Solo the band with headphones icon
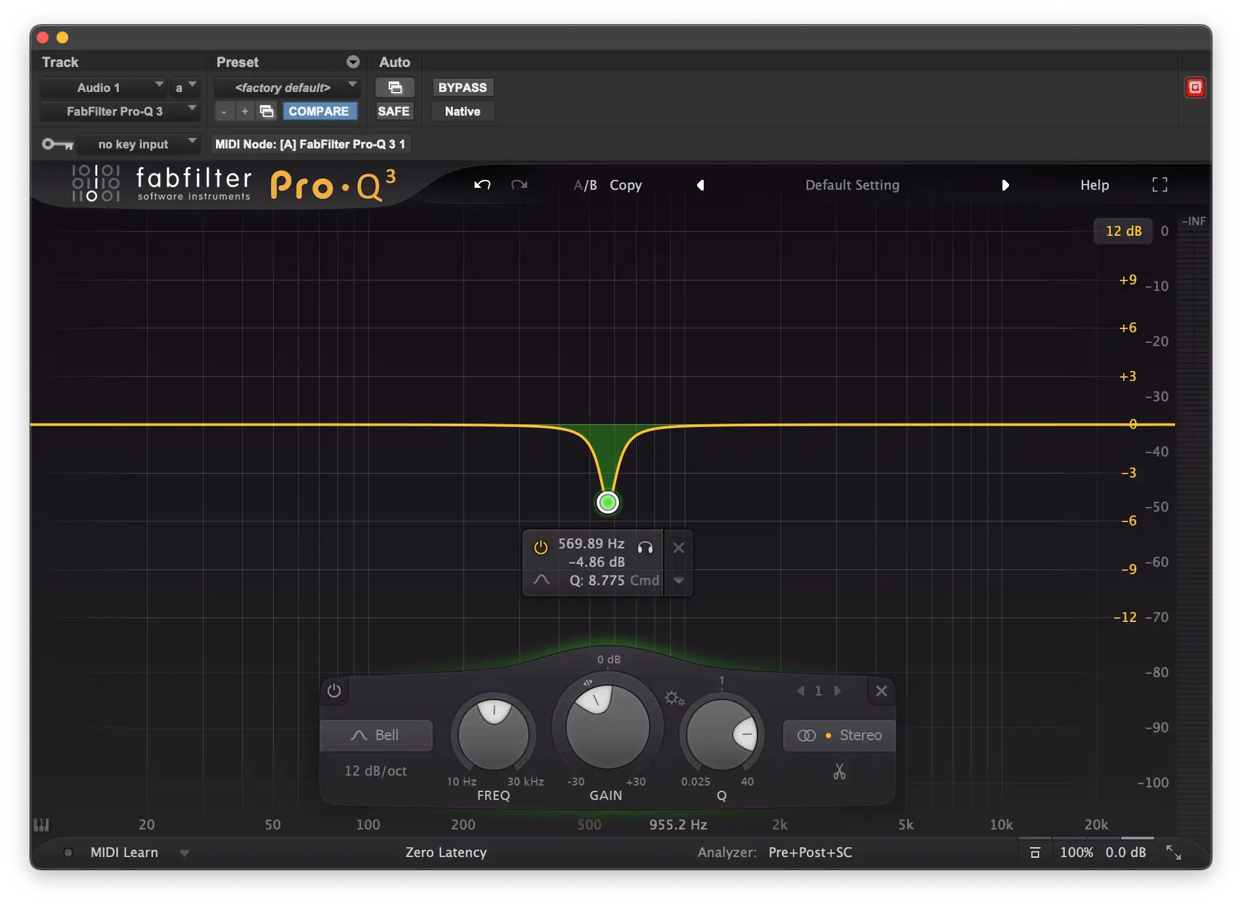This screenshot has width=1242, height=905. [x=645, y=547]
